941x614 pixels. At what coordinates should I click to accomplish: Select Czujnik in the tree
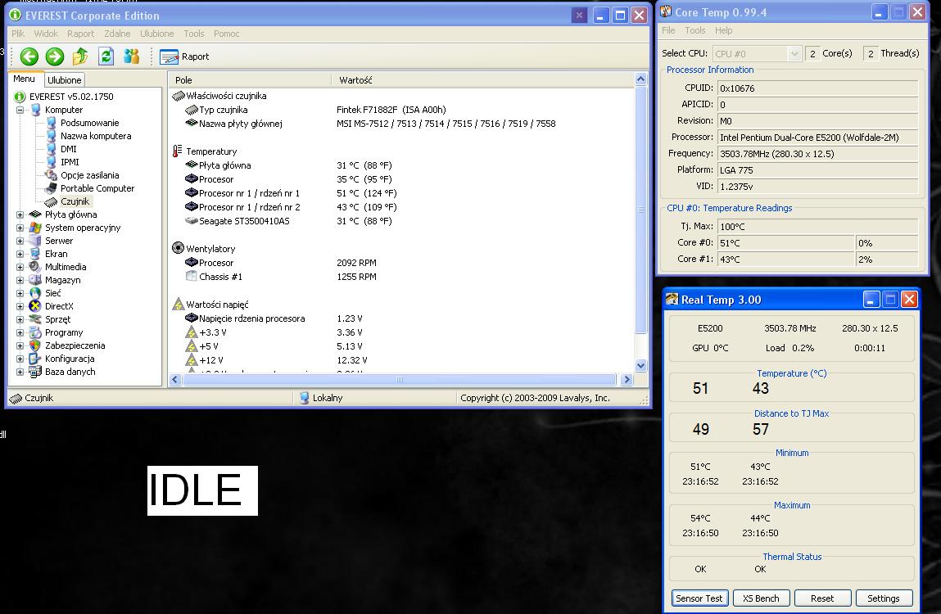pos(75,201)
